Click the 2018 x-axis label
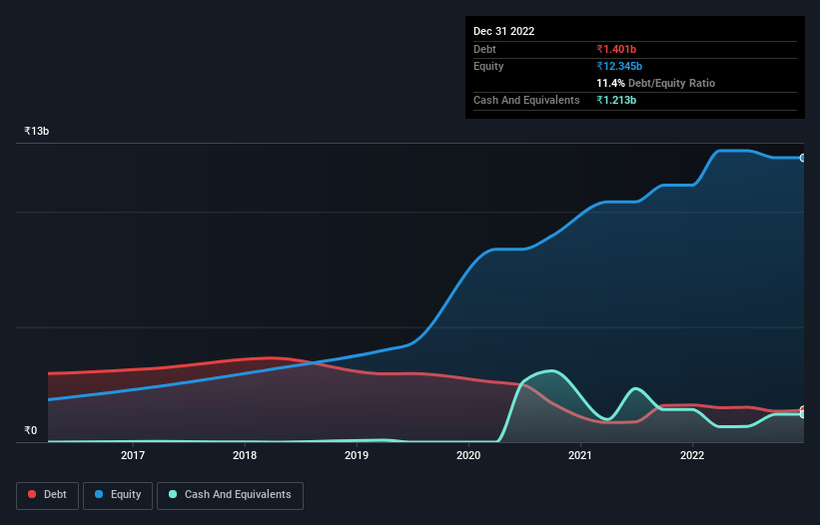The image size is (820, 525). (x=245, y=455)
